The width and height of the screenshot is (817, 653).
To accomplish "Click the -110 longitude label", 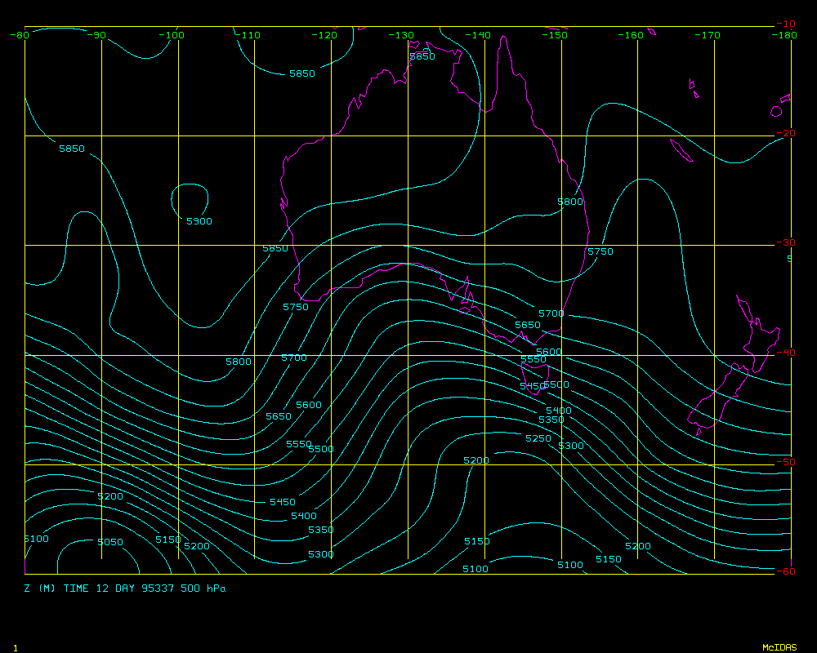I will coord(249,35).
